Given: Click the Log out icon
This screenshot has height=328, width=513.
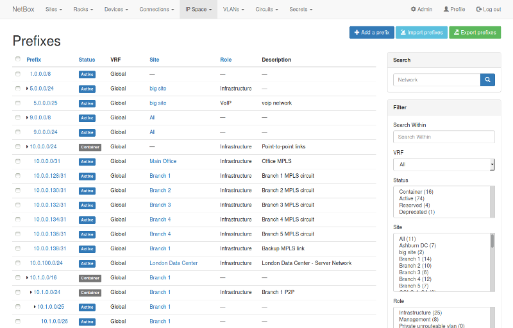Looking at the screenshot, I should (479, 10).
